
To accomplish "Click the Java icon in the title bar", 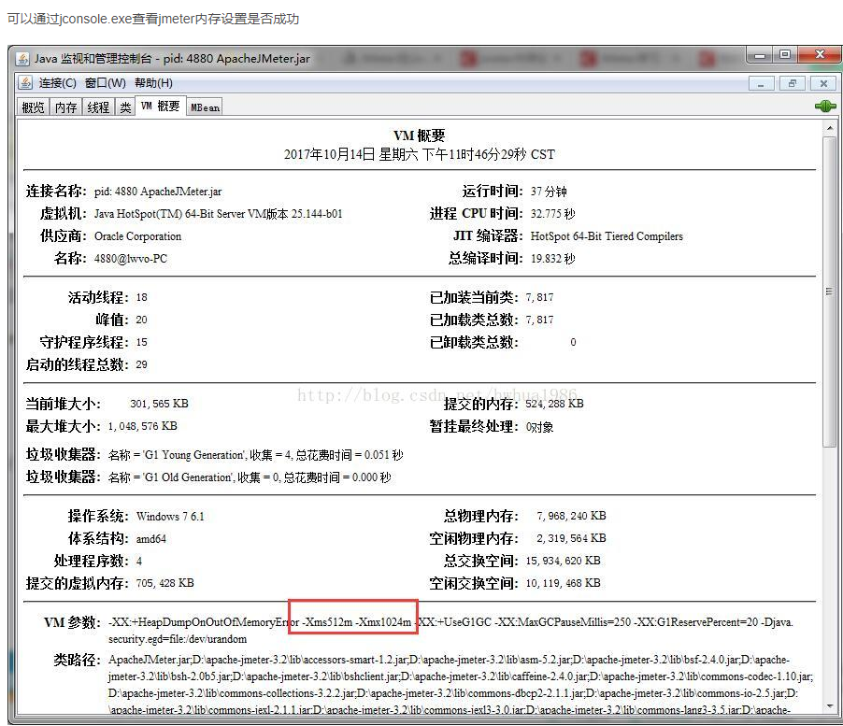I will (22, 59).
